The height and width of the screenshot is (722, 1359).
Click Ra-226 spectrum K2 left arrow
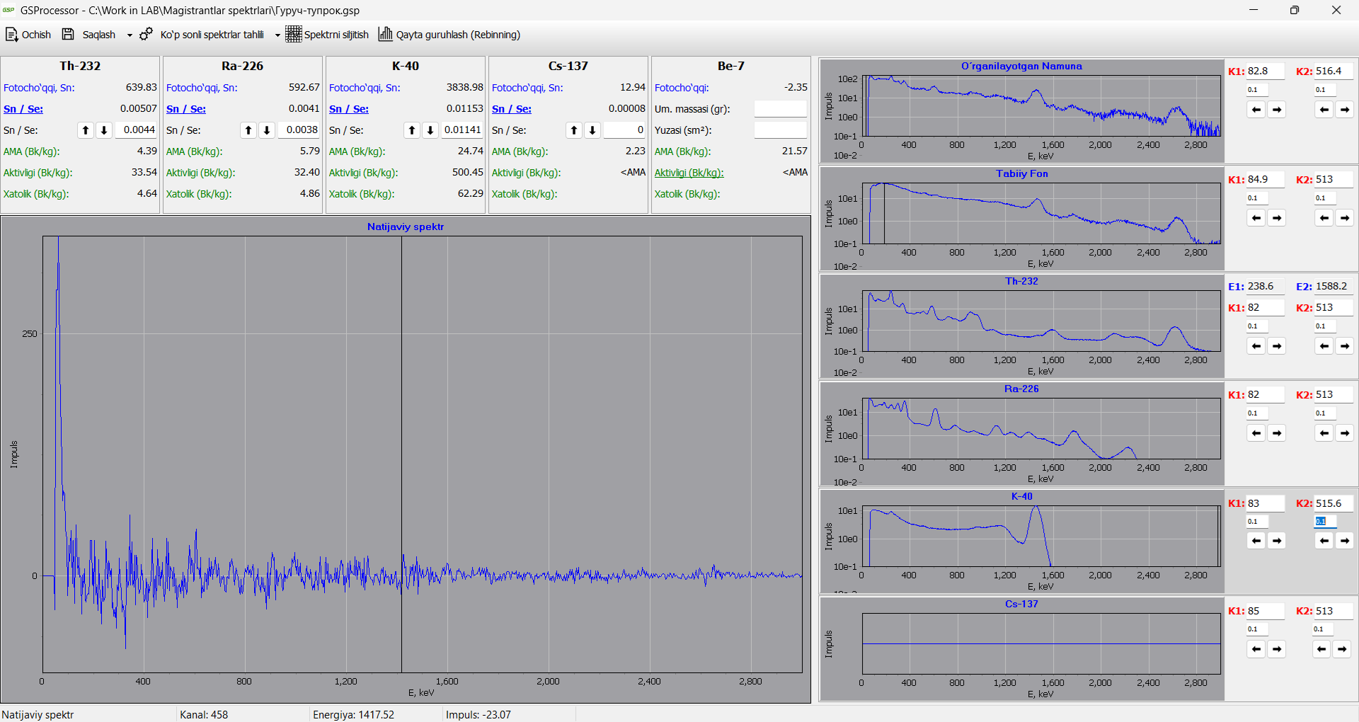click(1324, 433)
